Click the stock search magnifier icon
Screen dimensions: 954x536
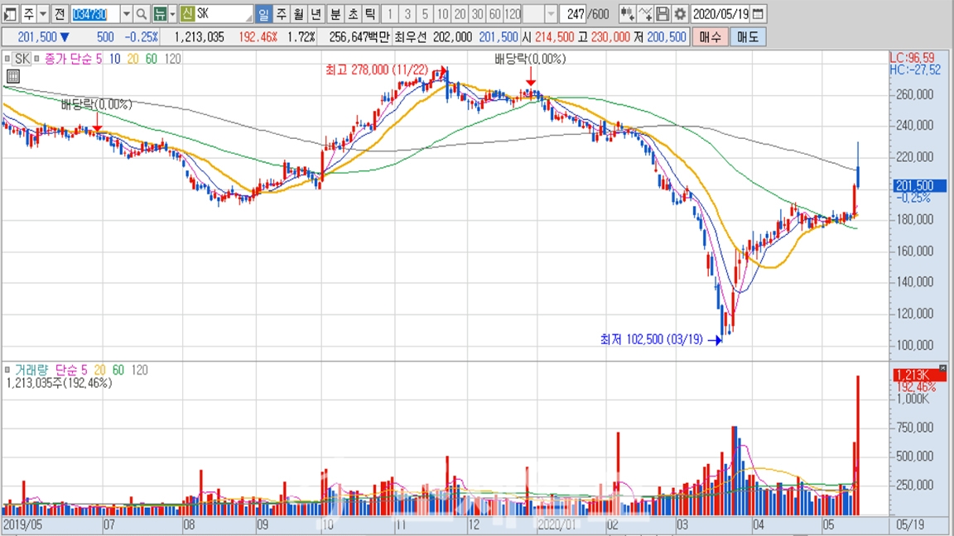[141, 14]
